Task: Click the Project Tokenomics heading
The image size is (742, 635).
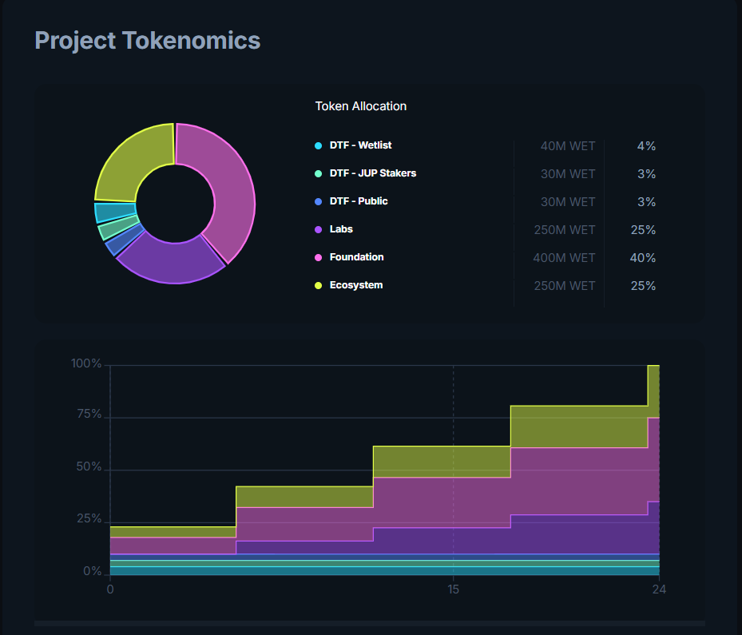Action: tap(147, 41)
